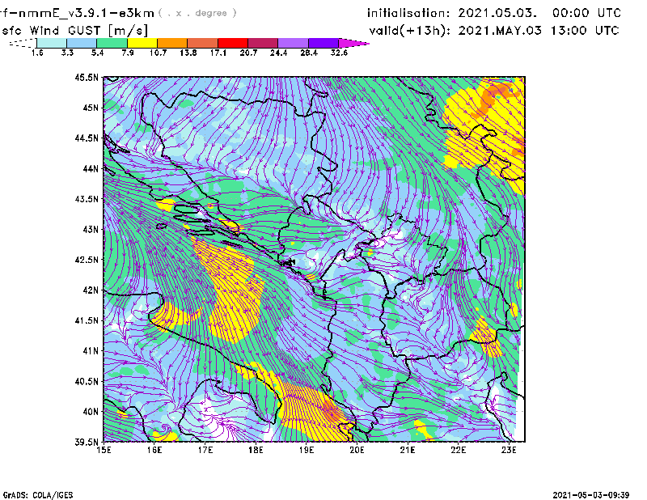
Task: Click the legend value 7.9
Action: pos(128,53)
